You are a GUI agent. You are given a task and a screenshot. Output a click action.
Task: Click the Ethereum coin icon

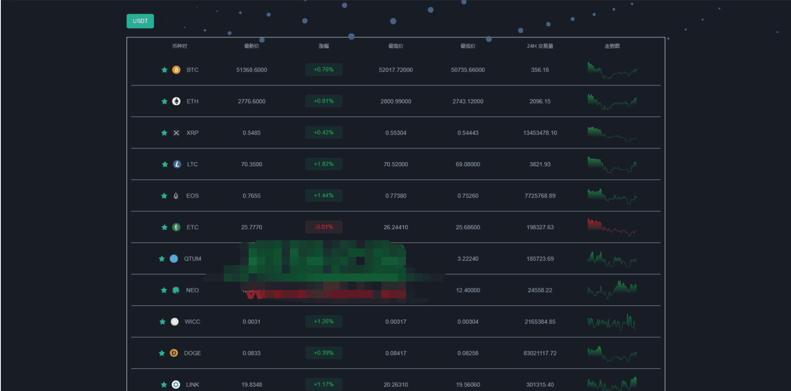click(x=176, y=101)
